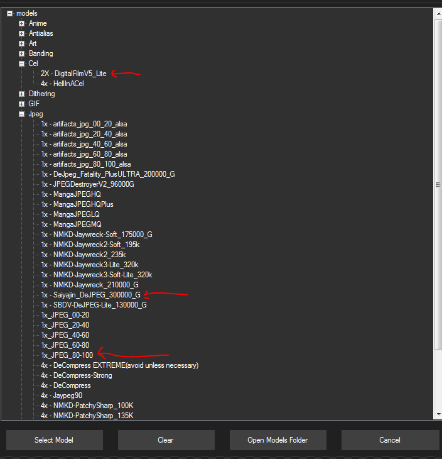Select 4x - NMKD-PatchySharp_135K

click(87, 416)
